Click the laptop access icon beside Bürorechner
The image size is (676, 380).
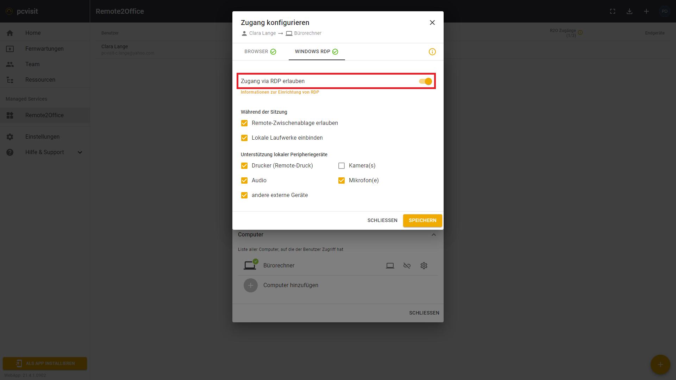(390, 266)
